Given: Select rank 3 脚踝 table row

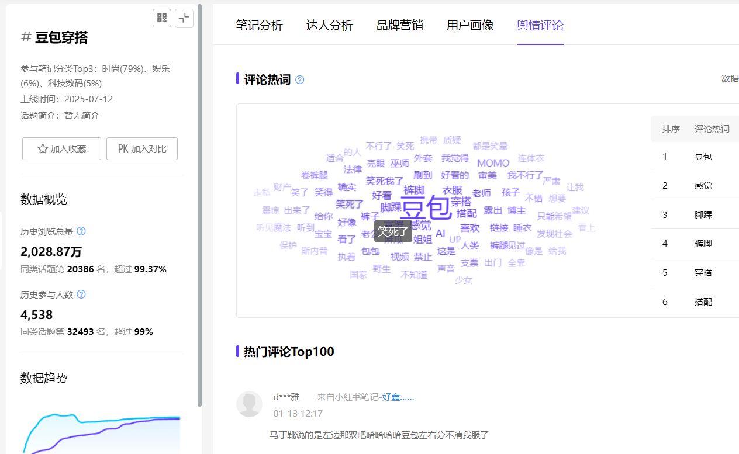Looking at the screenshot, I should point(695,214).
